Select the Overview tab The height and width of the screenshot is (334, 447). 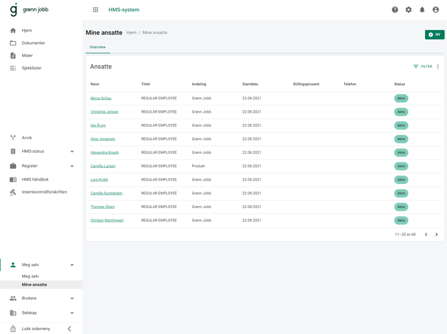pos(97,47)
